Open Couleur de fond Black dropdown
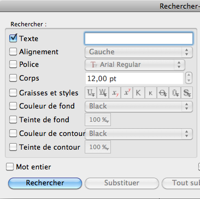 point(139,106)
